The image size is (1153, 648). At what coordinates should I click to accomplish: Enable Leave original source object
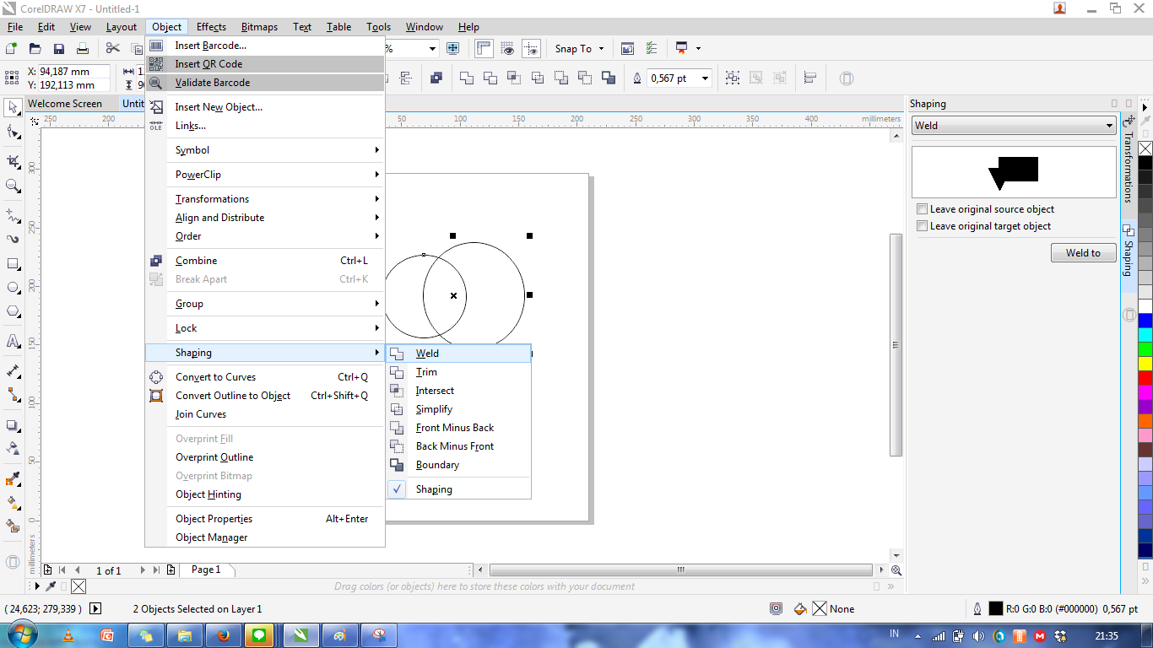click(922, 208)
